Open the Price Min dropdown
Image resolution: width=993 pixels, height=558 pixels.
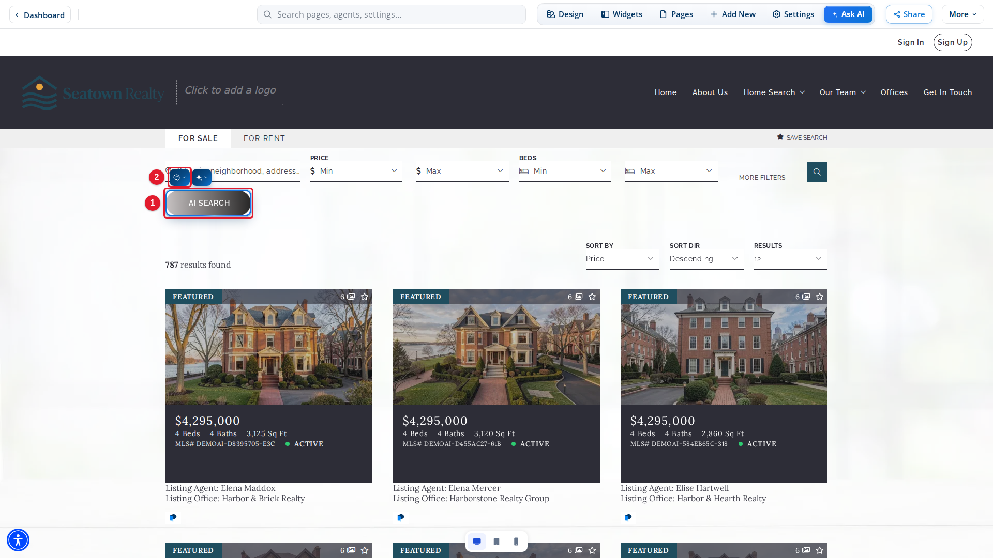356,171
